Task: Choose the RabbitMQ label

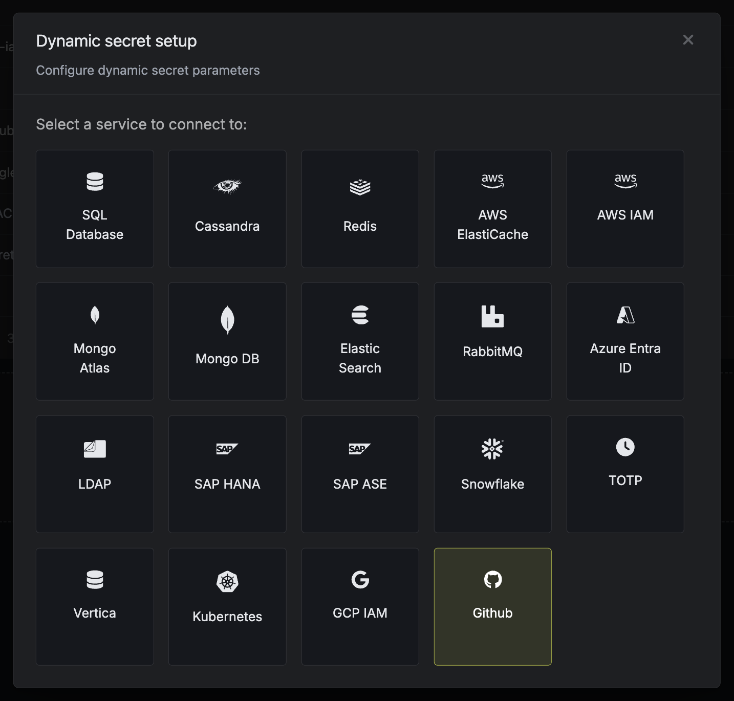Action: click(x=492, y=352)
